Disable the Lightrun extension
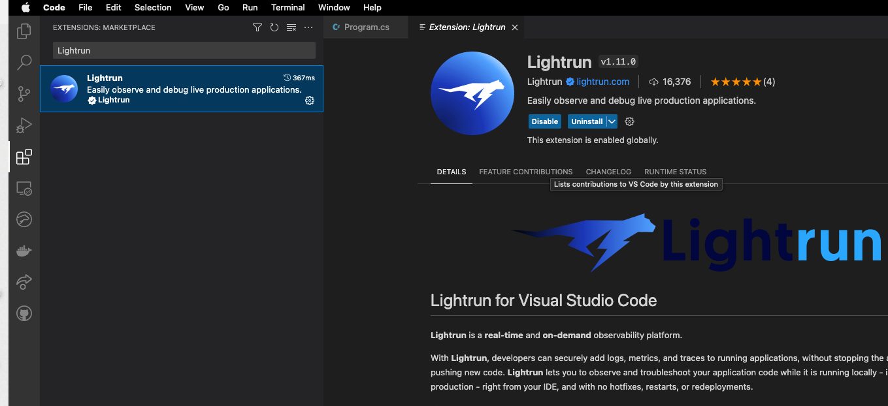 (x=544, y=121)
